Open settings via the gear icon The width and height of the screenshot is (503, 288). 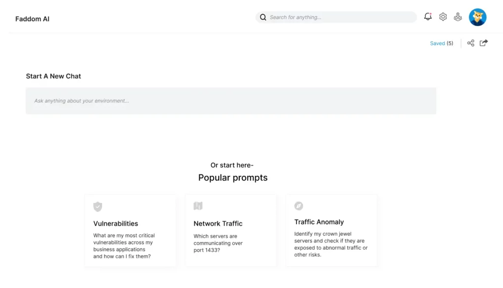[443, 17]
